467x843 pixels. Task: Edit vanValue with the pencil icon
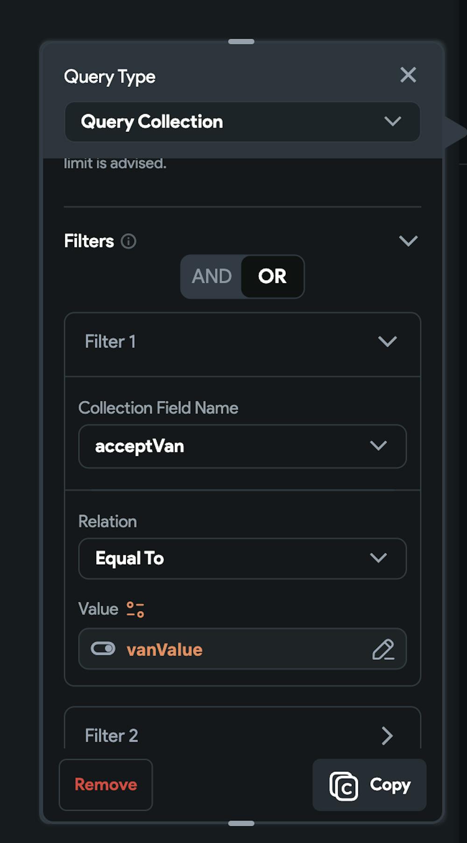383,650
